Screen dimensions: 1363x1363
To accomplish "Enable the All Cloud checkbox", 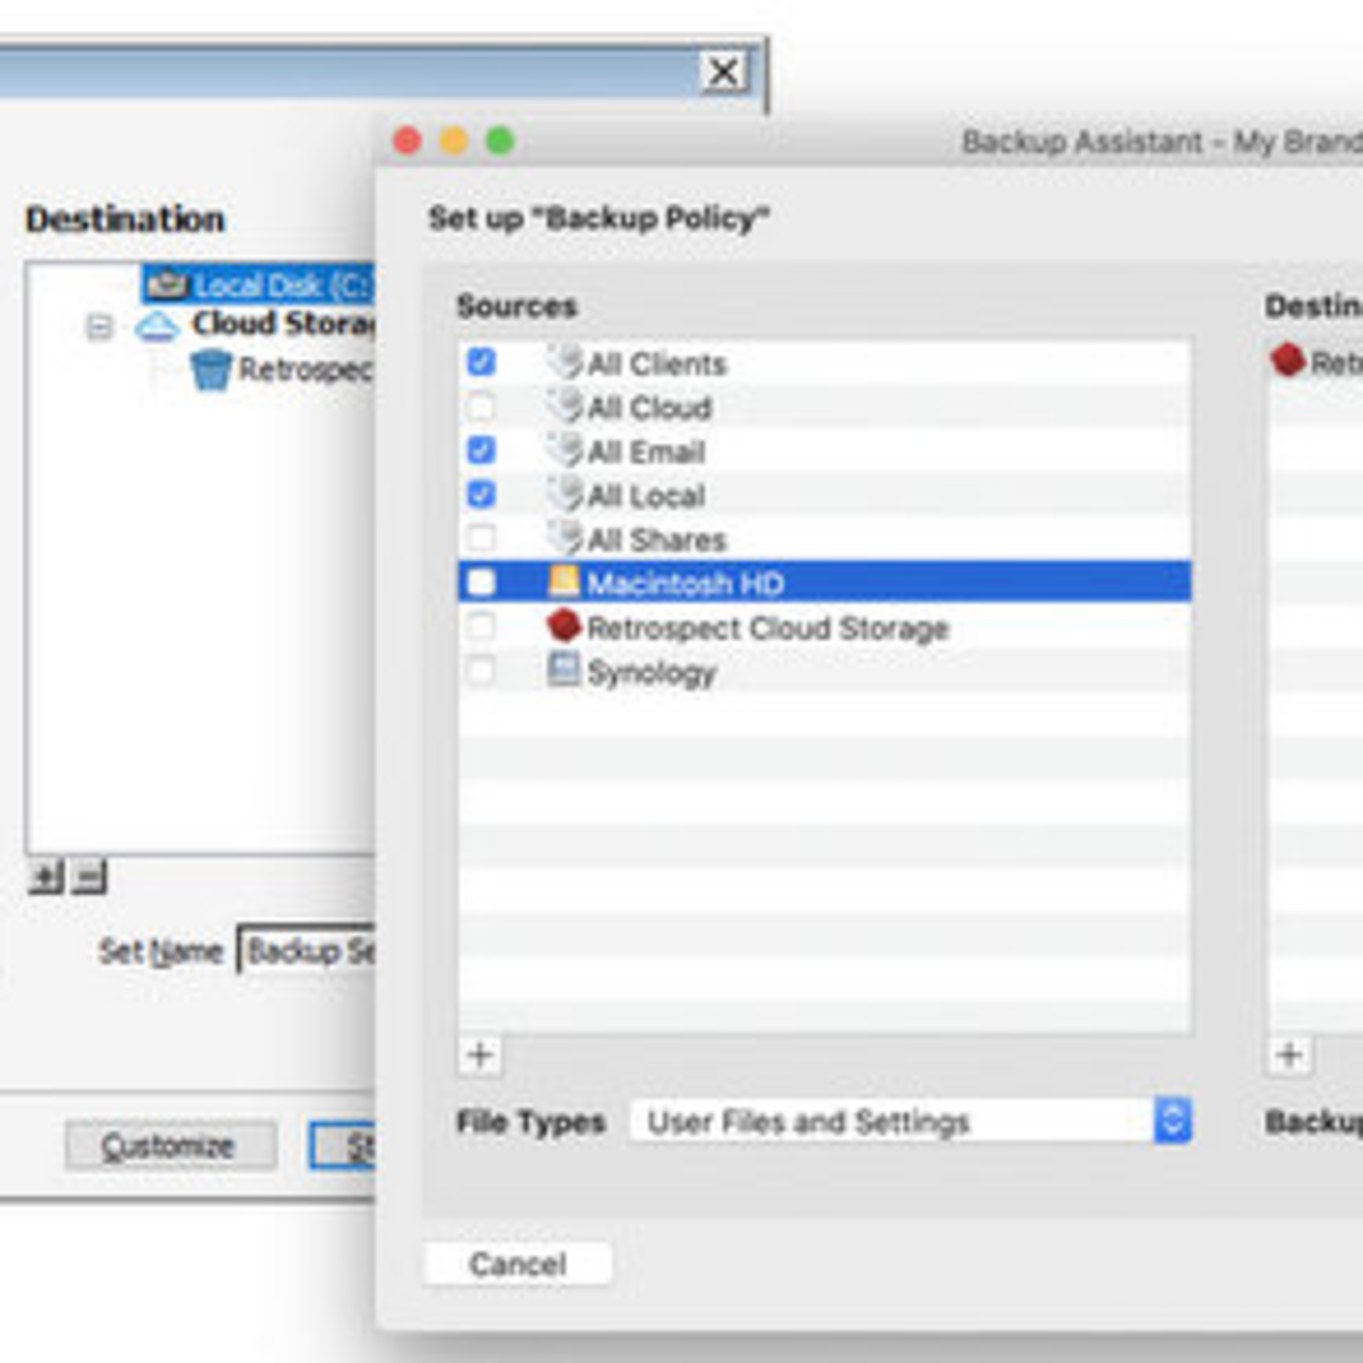I will tap(481, 407).
